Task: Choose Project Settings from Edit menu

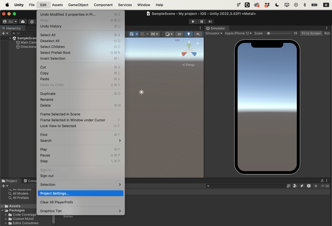Action: click(x=81, y=193)
